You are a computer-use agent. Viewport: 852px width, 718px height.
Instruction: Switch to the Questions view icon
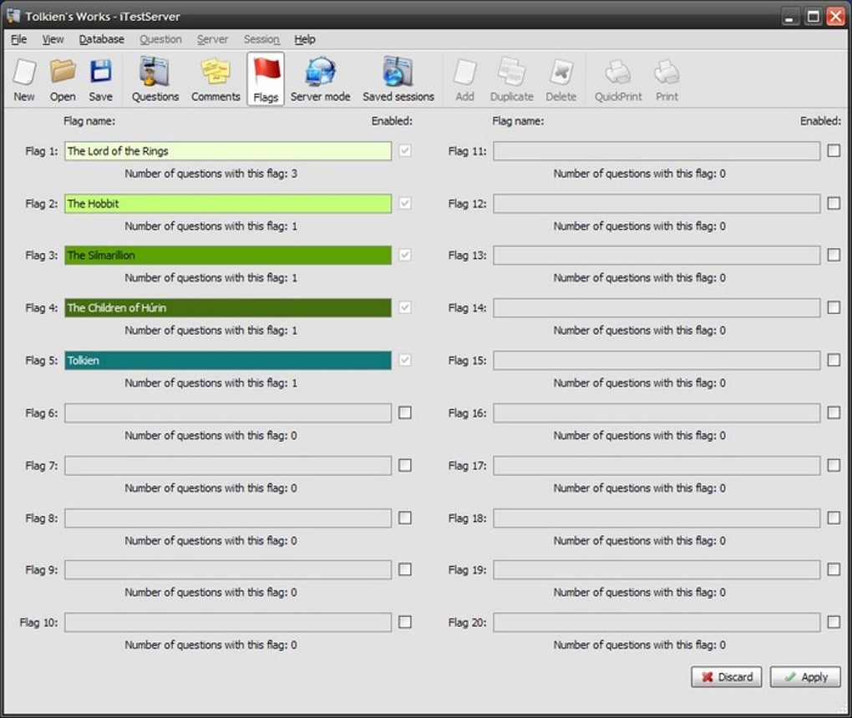click(x=155, y=79)
